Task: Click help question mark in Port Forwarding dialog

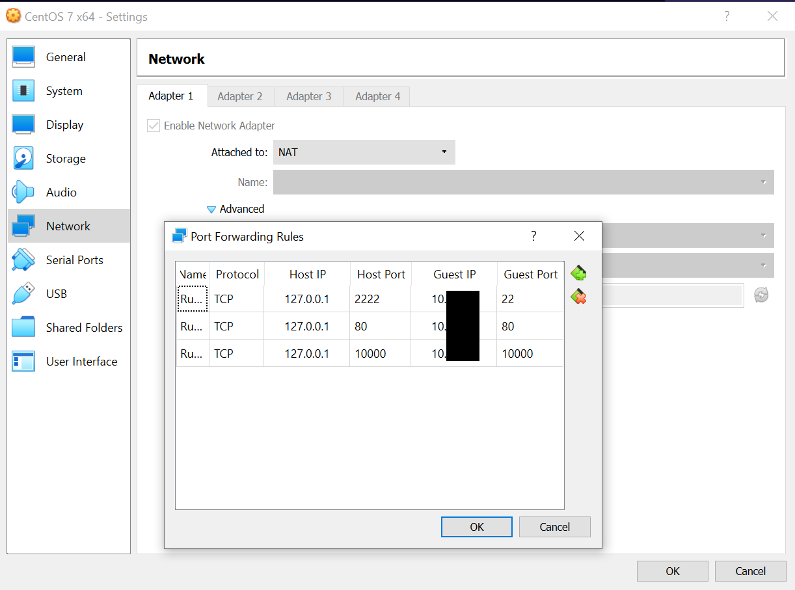Action: 533,236
